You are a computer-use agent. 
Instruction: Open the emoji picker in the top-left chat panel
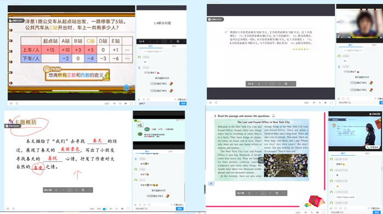tap(139, 99)
